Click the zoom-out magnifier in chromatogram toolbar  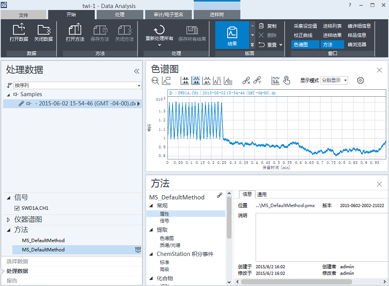[x=155, y=81]
